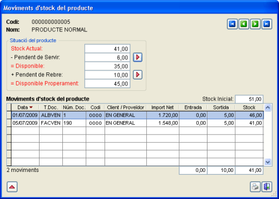Jump to last product record

[267, 24]
